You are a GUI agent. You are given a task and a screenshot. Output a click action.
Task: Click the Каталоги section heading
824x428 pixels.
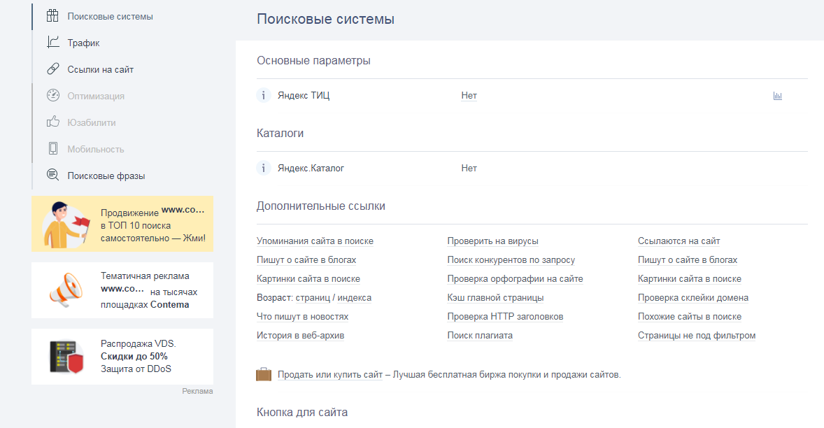[280, 134]
